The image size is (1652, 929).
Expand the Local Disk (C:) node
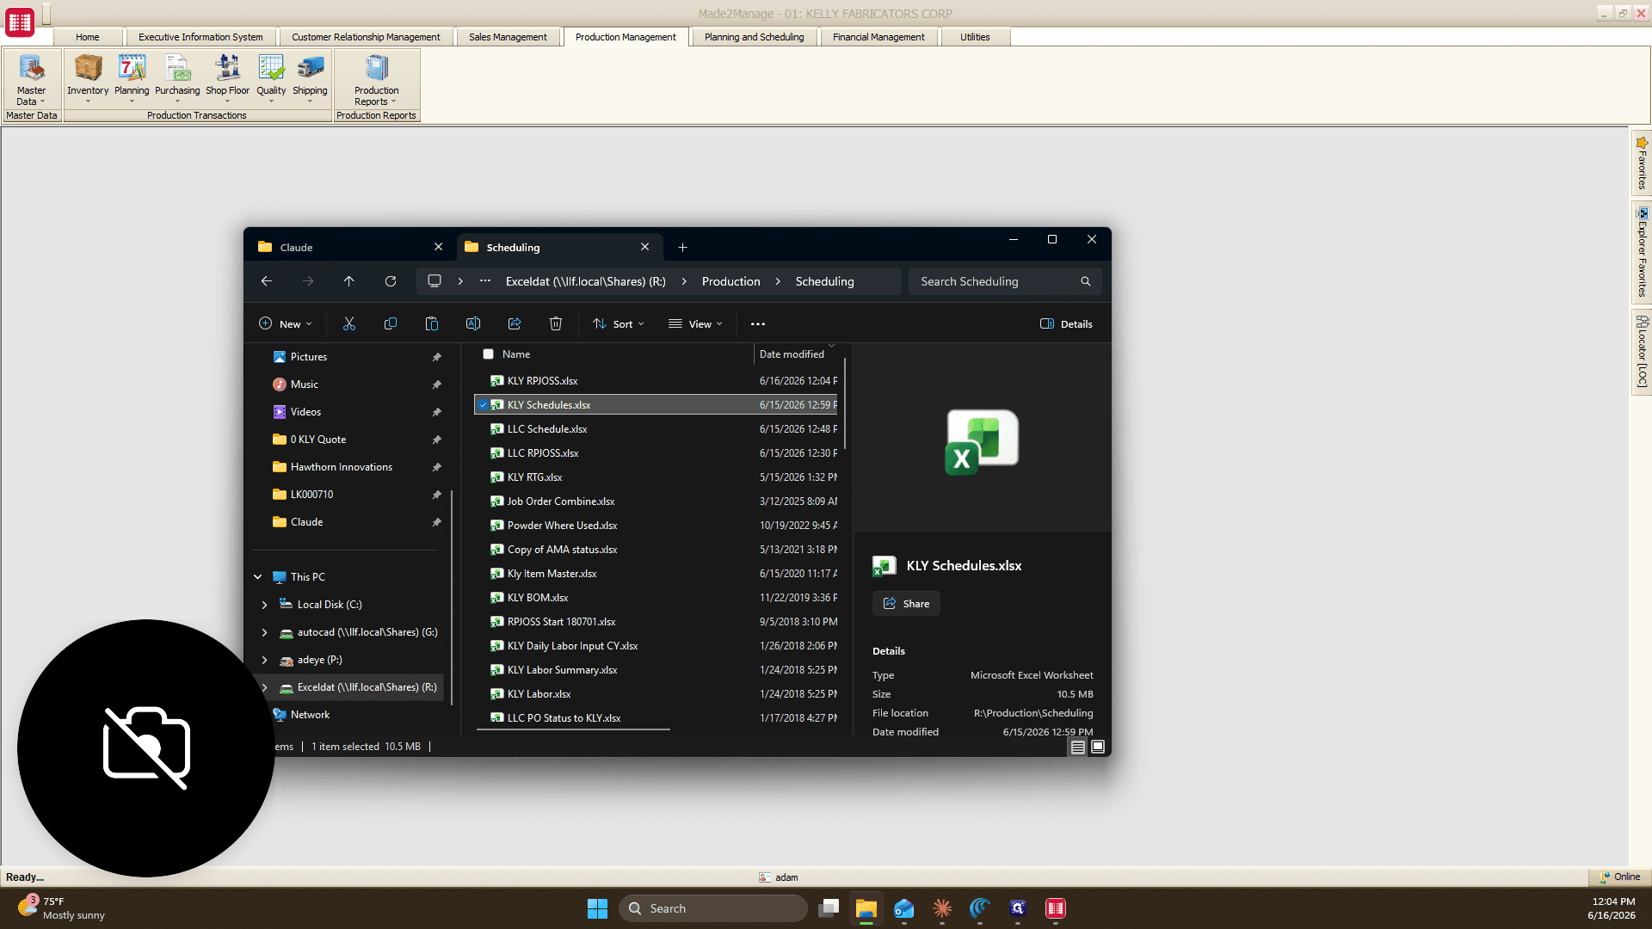click(x=265, y=605)
